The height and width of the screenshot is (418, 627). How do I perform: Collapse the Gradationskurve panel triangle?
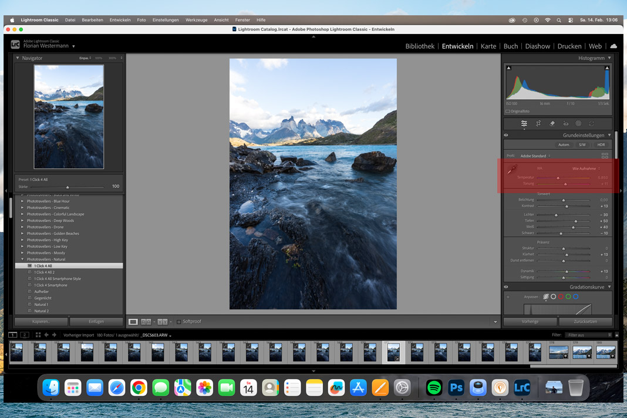(x=609, y=287)
